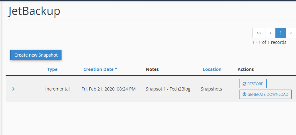Screen dimensions: 296x135
Task: Click the circular arrows icon on RESTORE
Action: (244, 84)
